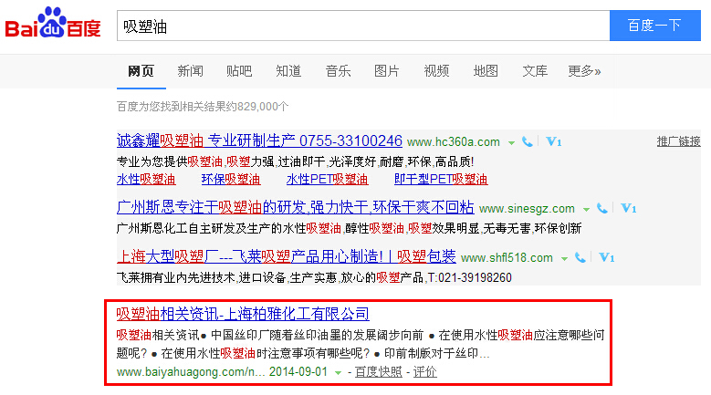Screen dimensions: 711x395
Task: Expand the dropdown arrow after www.shfl518.com
Action: (565, 259)
